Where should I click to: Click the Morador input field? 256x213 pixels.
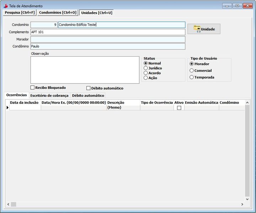click(108, 39)
